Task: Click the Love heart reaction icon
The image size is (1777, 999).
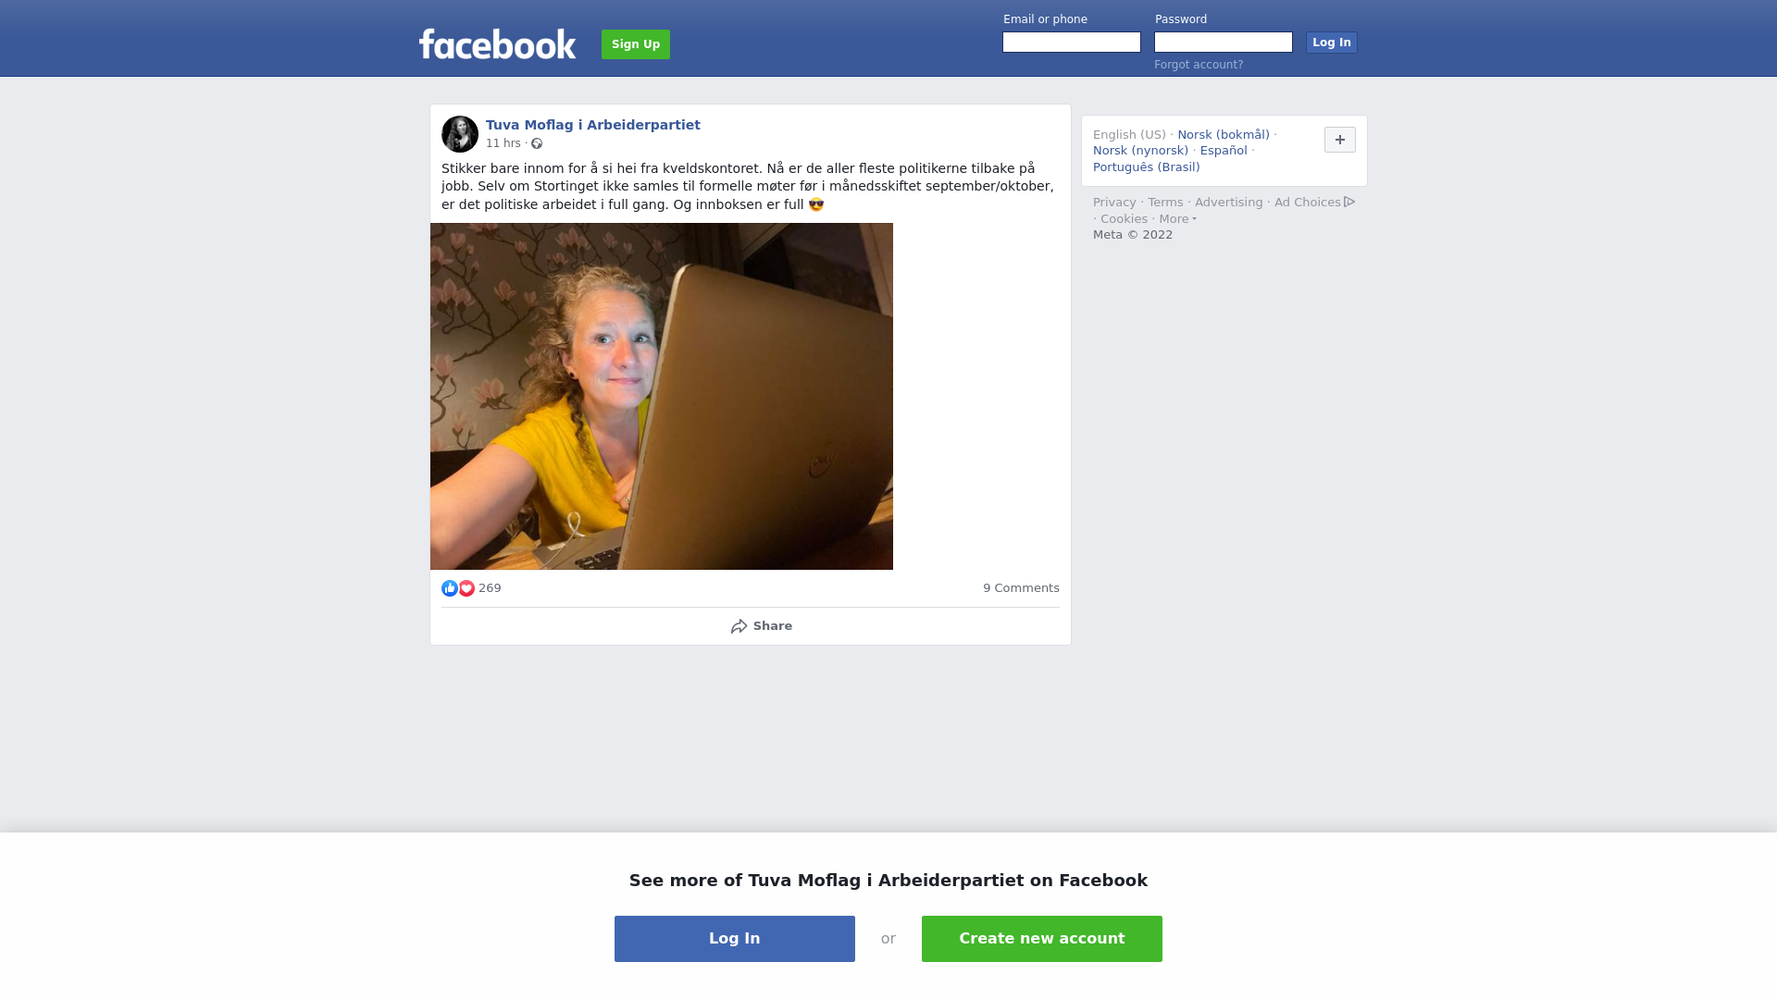Action: pos(466,588)
